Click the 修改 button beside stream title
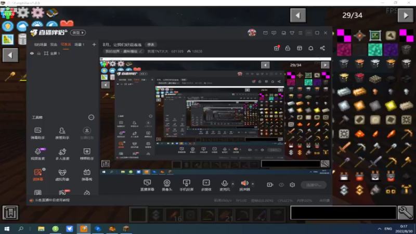The width and height of the screenshot is (416, 234). (151, 44)
